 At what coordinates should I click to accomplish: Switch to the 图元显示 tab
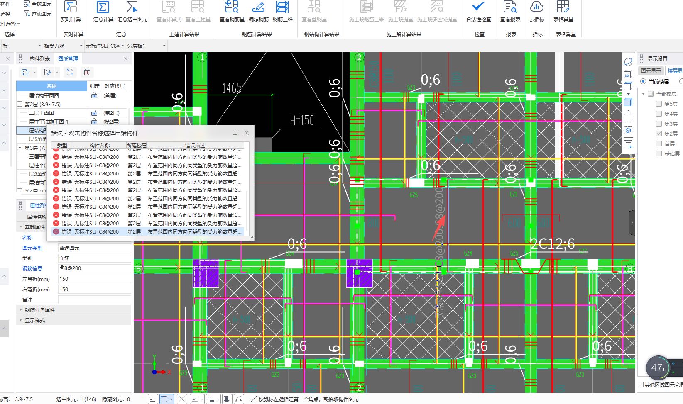(x=651, y=71)
